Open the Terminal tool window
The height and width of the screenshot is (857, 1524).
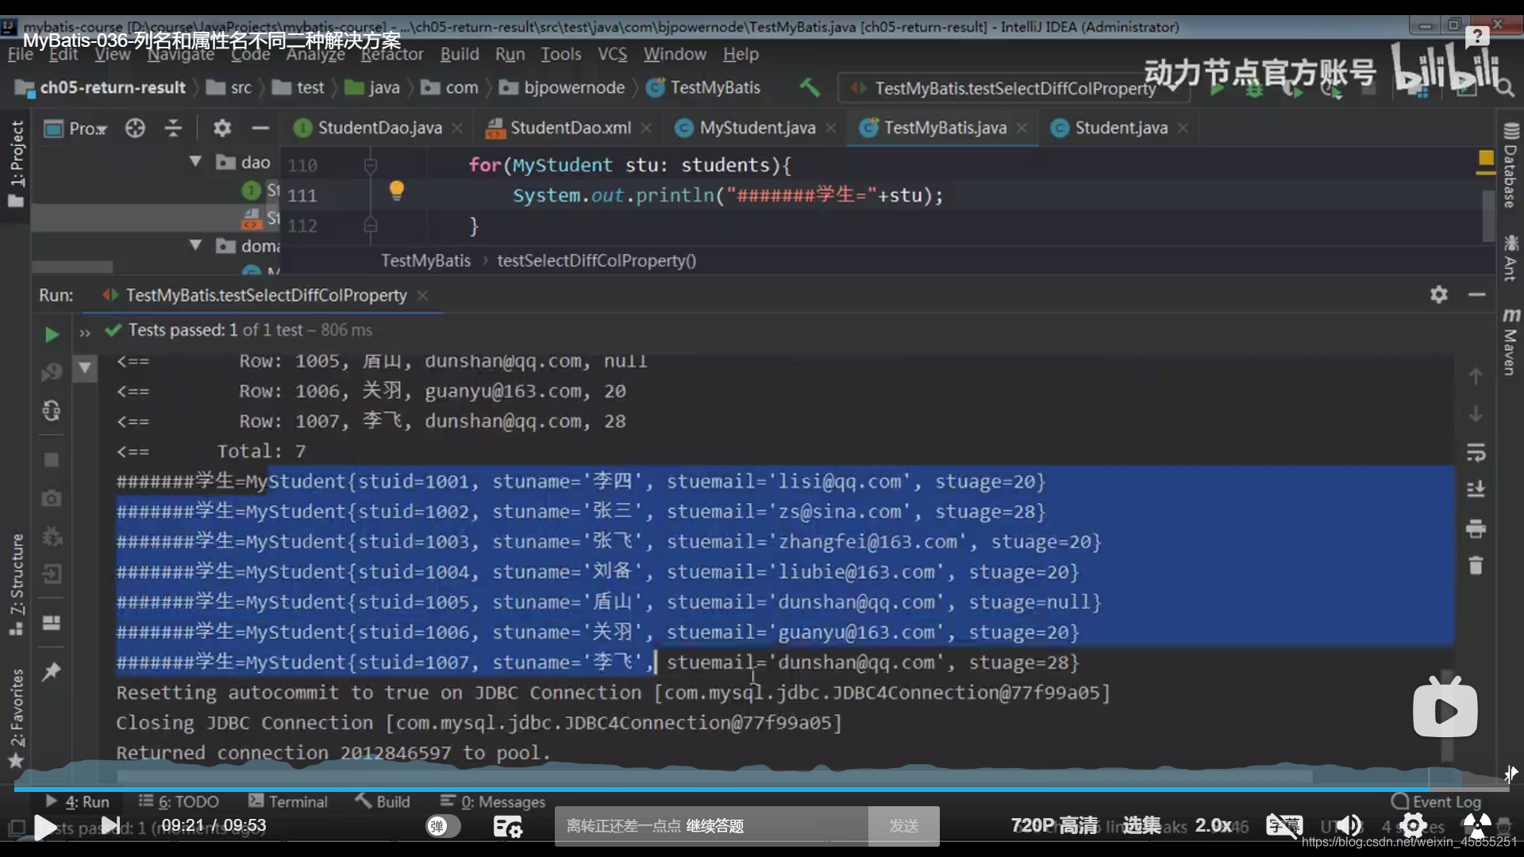[x=287, y=802]
